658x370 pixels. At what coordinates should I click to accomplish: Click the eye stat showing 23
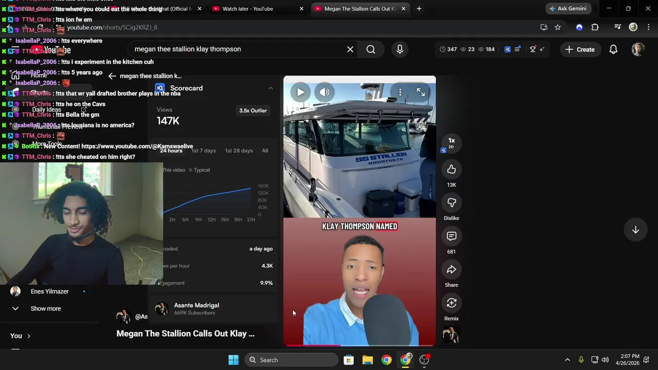[467, 49]
